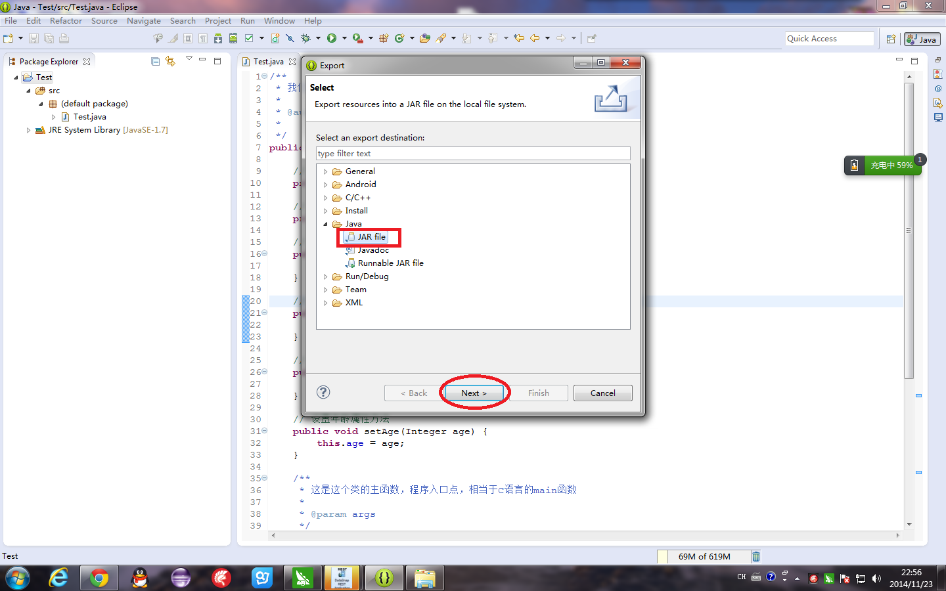This screenshot has height=591, width=946.
Task: Toggle code folding at line 35
Action: point(265,478)
